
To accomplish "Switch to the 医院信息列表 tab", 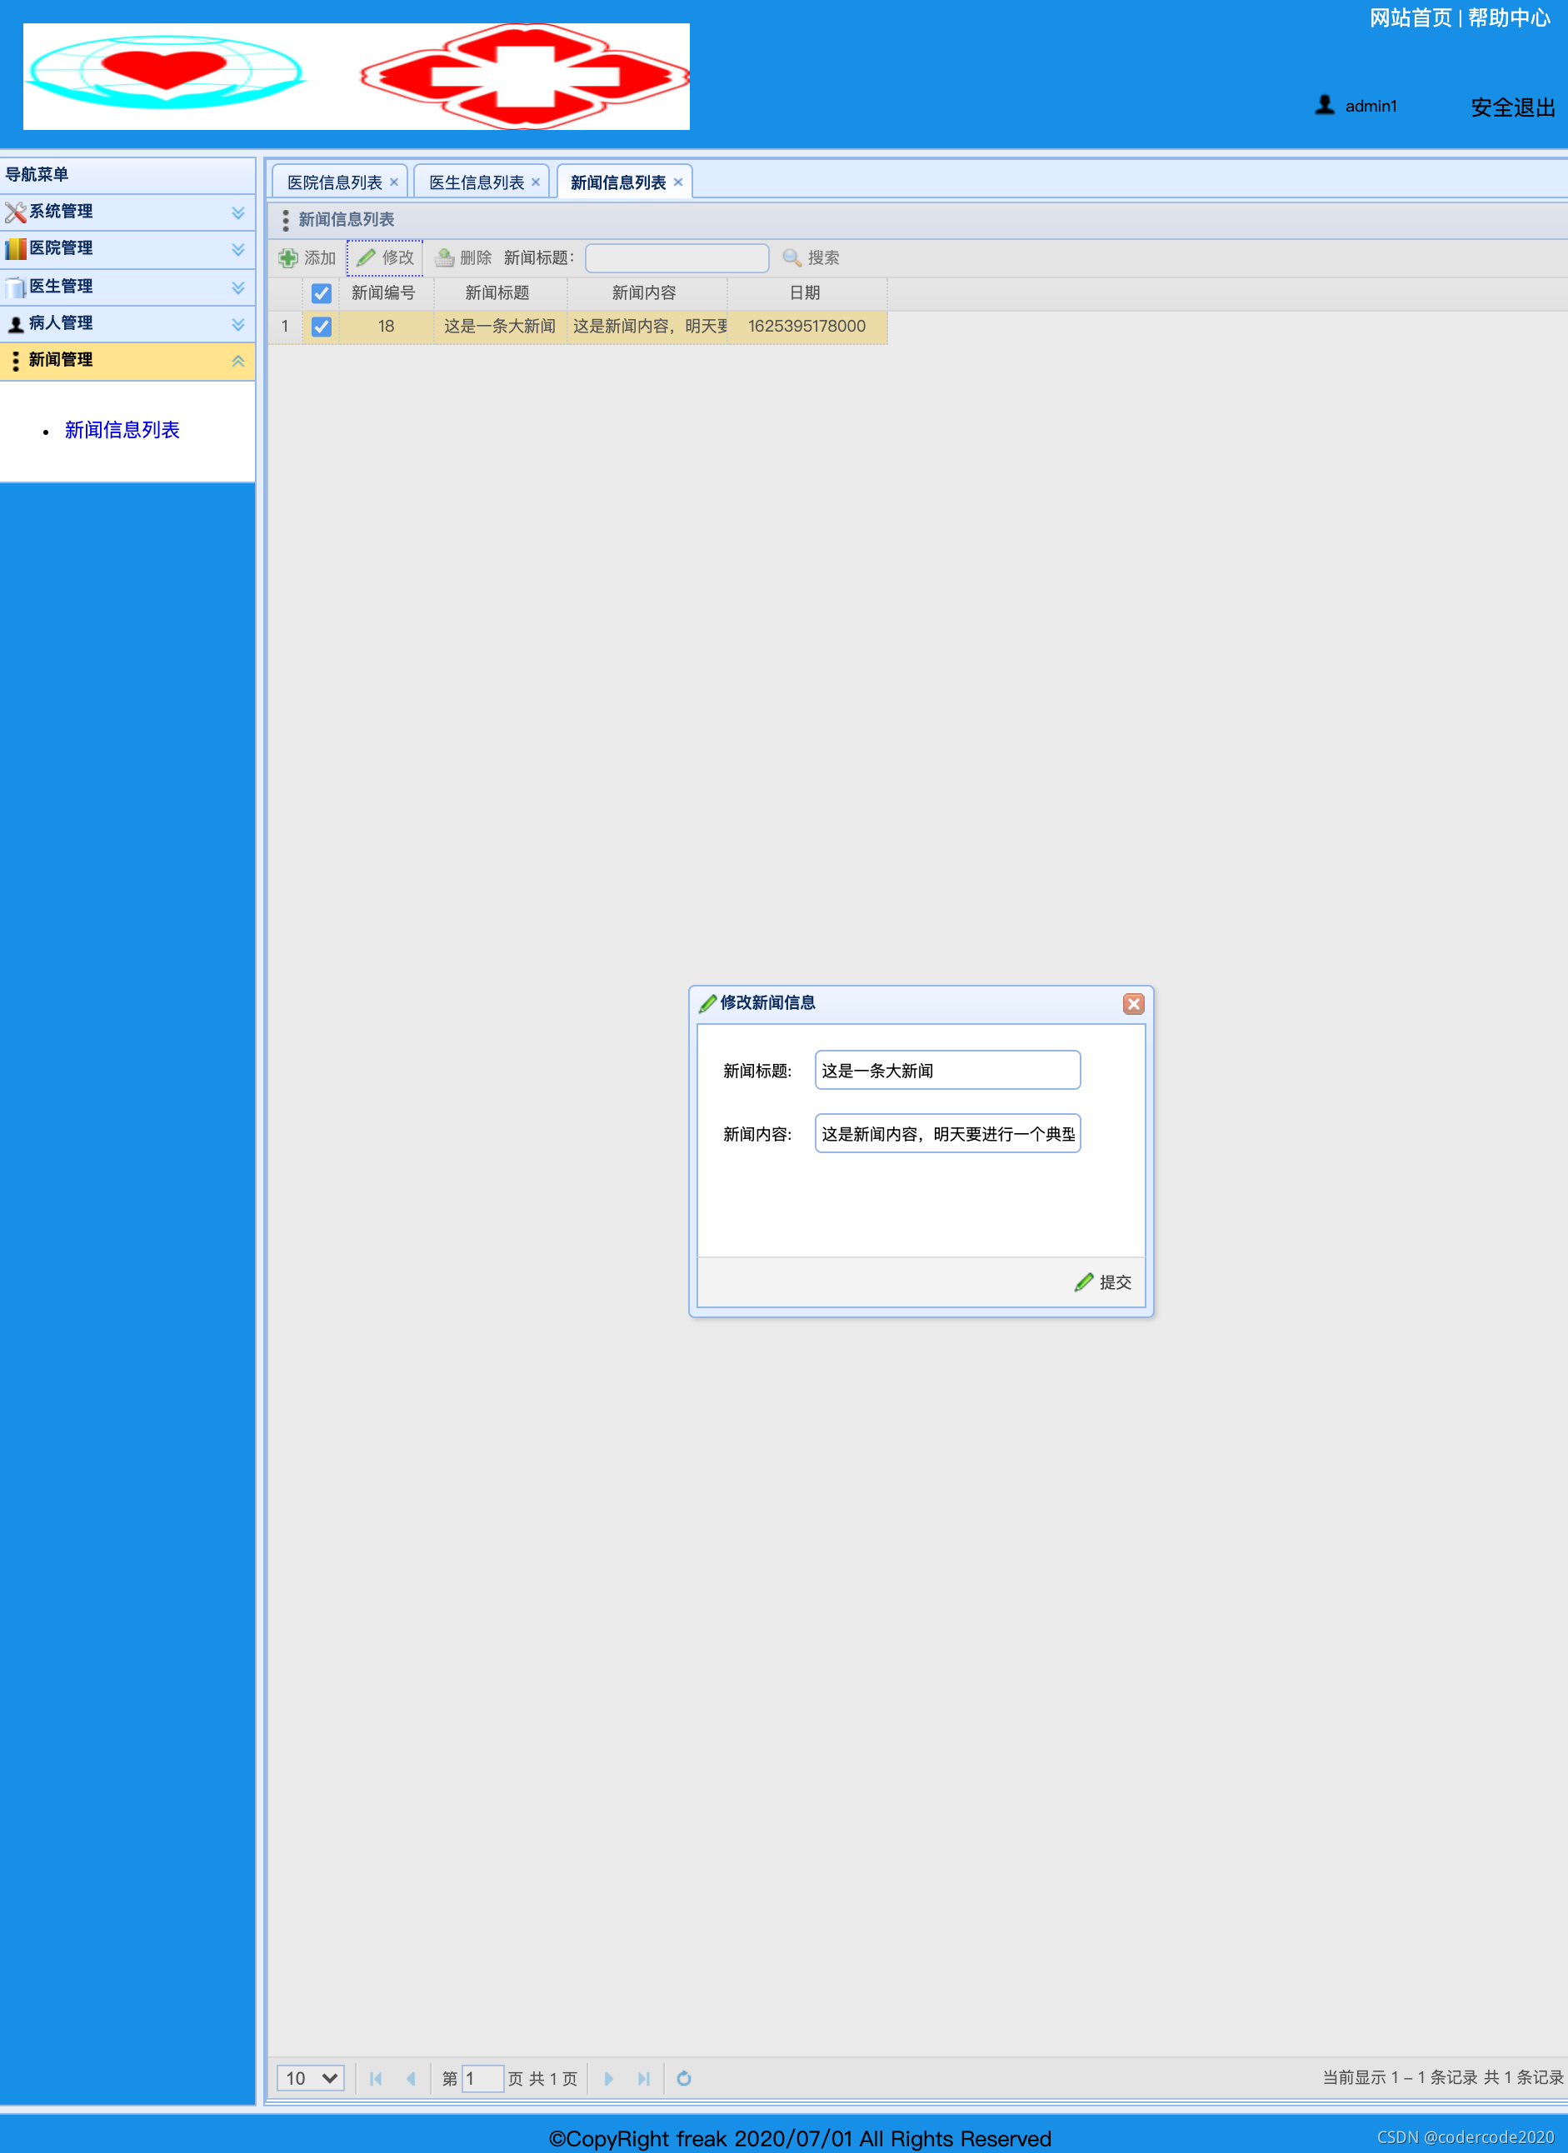I will tap(334, 182).
